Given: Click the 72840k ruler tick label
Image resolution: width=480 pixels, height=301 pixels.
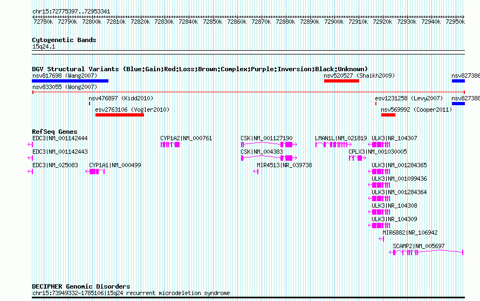Looking at the screenshot, I should click(x=188, y=22).
